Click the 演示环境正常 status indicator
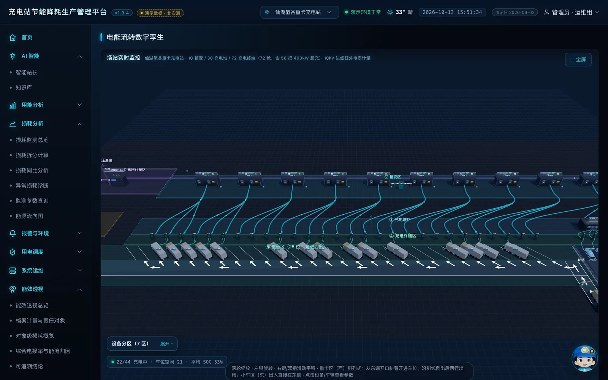The width and height of the screenshot is (608, 380). tap(363, 12)
